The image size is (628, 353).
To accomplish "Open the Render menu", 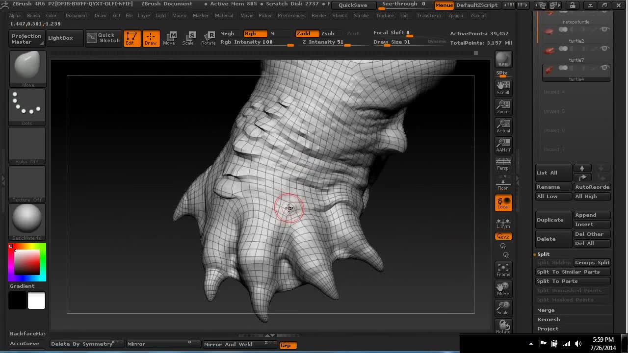I will tap(319, 15).
